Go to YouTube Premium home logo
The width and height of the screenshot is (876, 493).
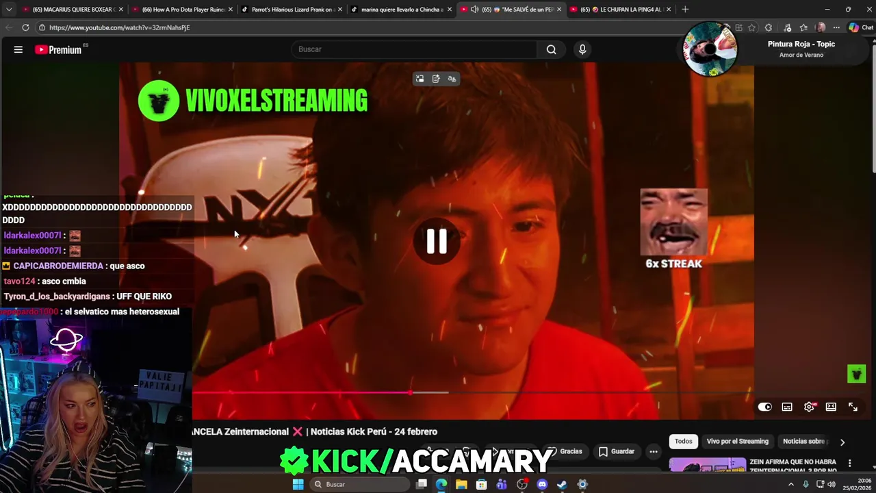coord(59,49)
